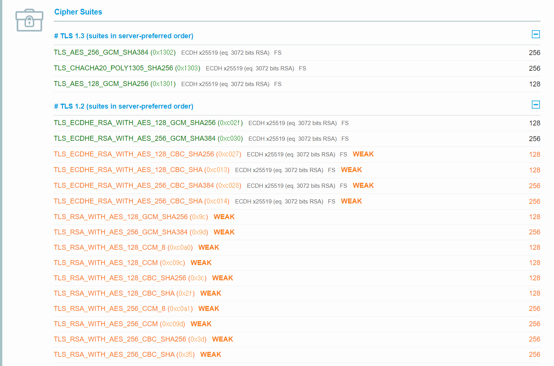Click WEAK label on the 0x3c row

[x=223, y=278]
